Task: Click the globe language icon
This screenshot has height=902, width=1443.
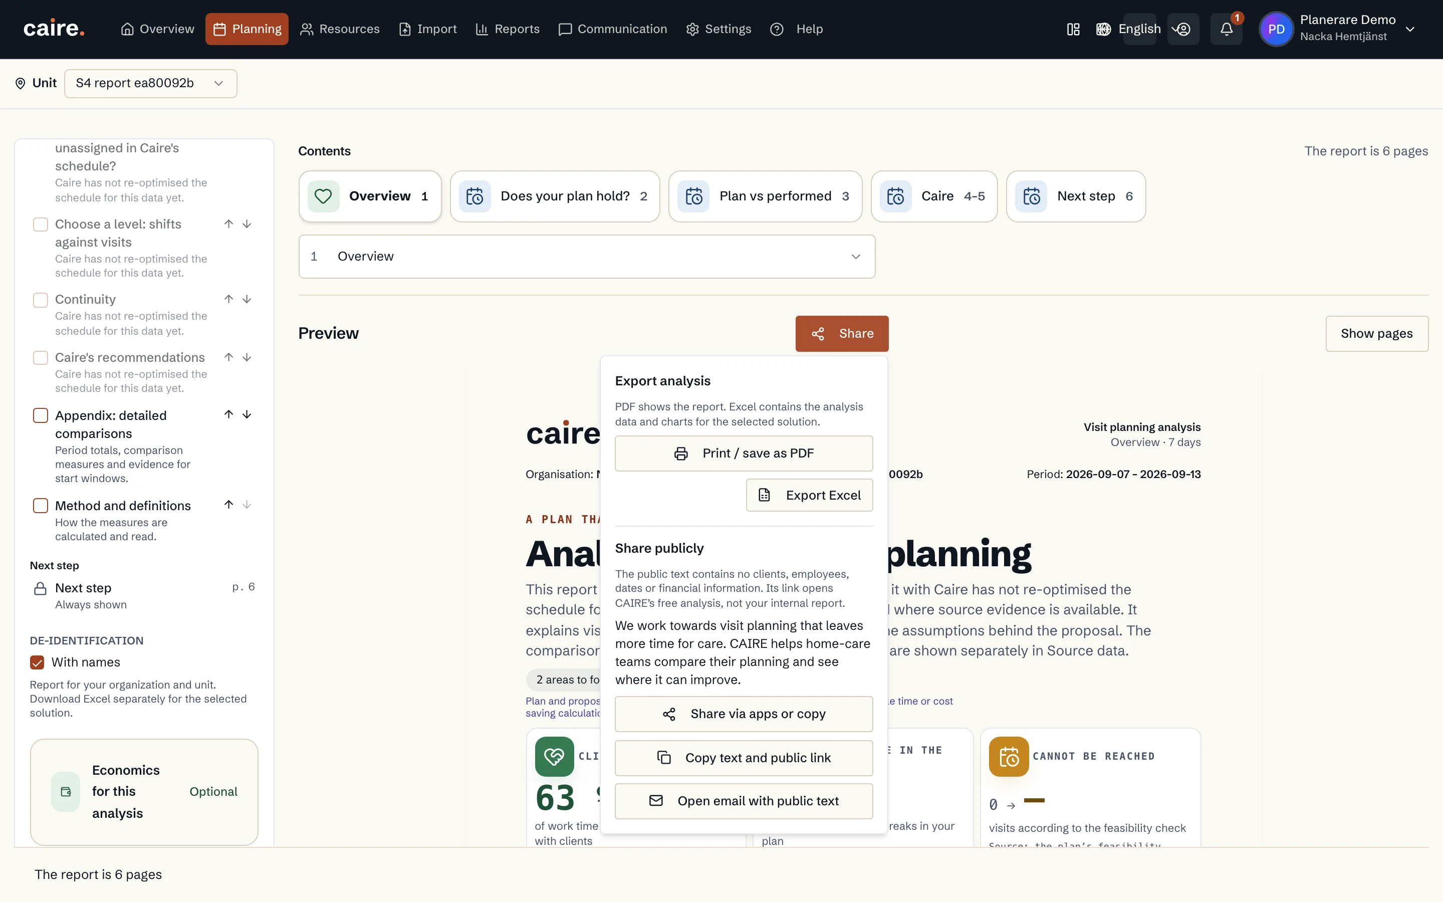Action: 1103,29
